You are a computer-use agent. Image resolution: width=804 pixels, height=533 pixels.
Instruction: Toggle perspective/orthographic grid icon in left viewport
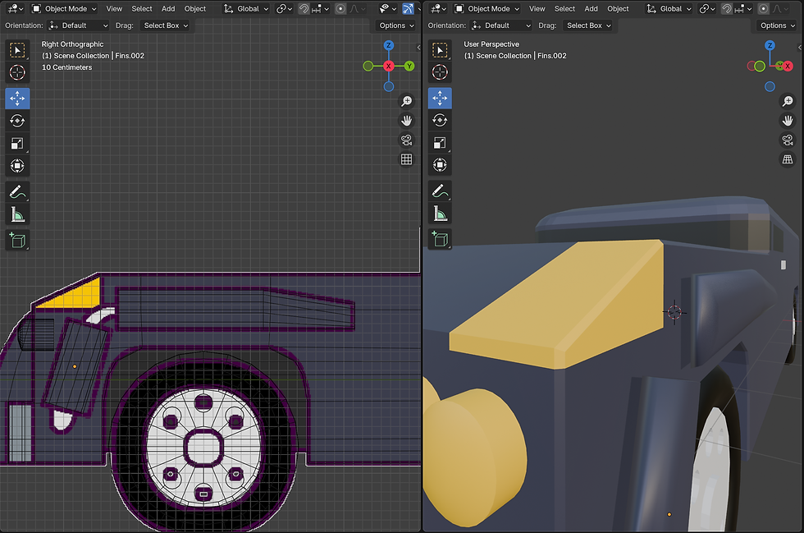pos(406,159)
